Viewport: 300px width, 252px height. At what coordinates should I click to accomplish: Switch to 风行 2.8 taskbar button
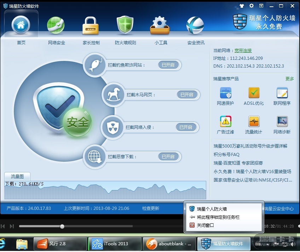click(x=60, y=244)
